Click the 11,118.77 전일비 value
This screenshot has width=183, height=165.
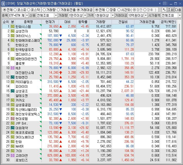(127, 128)
